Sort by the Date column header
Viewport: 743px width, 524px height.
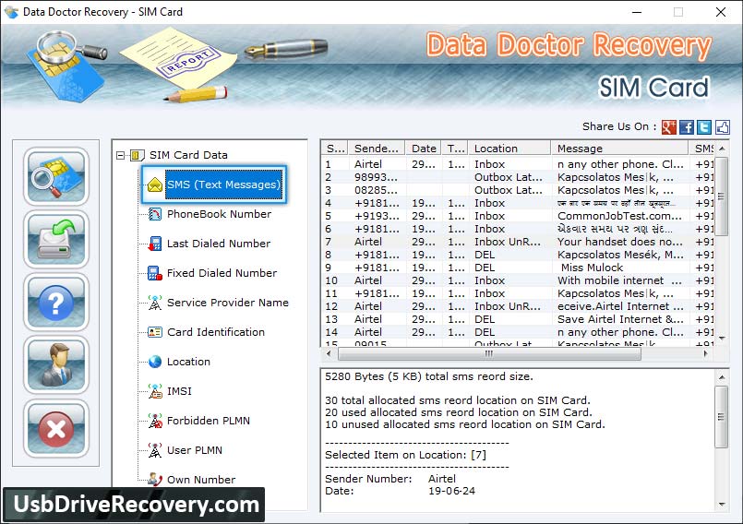[423, 149]
